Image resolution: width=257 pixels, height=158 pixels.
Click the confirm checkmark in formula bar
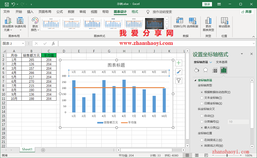pyautogui.click(x=45, y=43)
